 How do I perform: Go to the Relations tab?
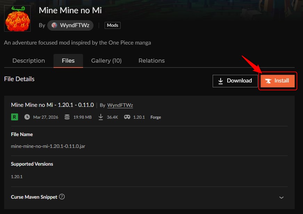(x=151, y=61)
